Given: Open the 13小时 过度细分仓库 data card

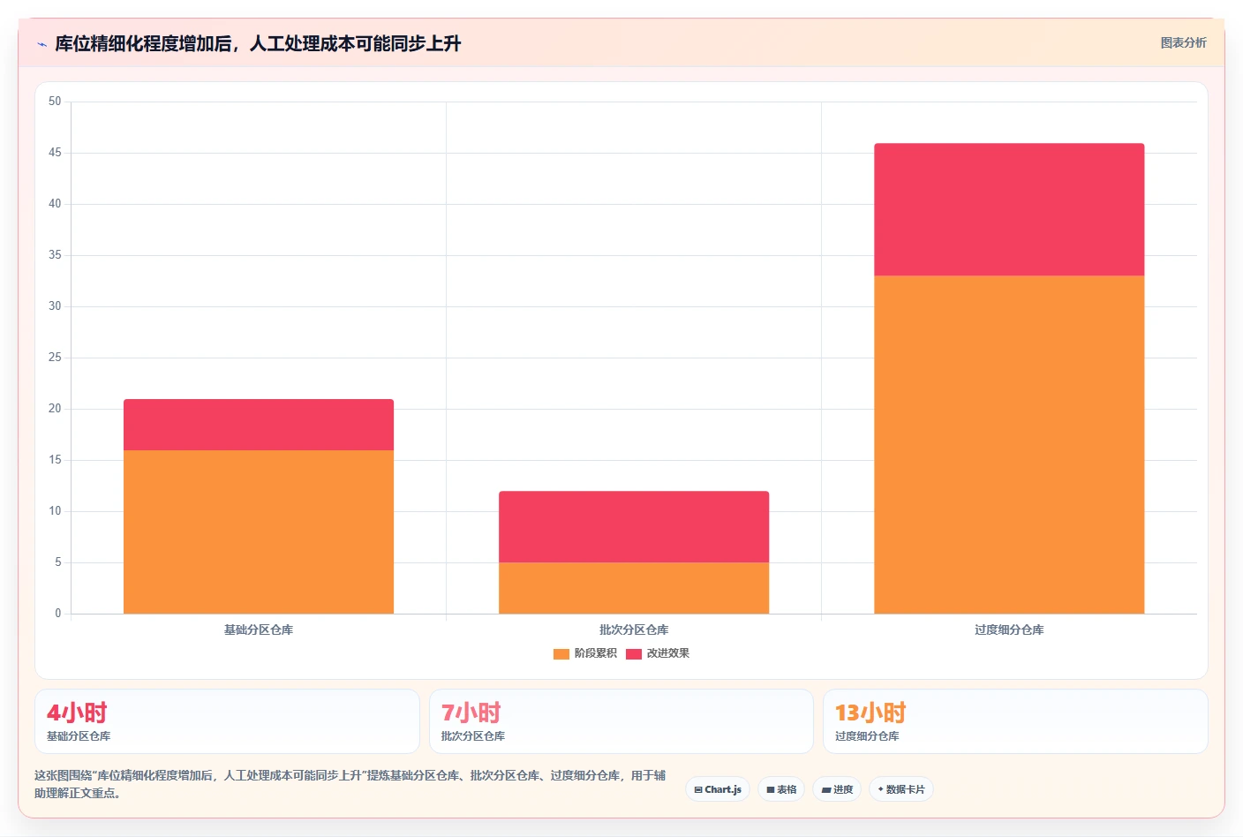Looking at the screenshot, I should click(x=1015, y=721).
